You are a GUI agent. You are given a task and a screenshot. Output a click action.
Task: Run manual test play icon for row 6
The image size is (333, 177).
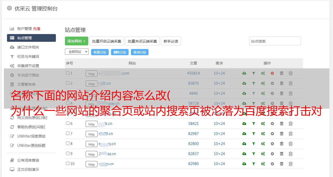click(272, 124)
